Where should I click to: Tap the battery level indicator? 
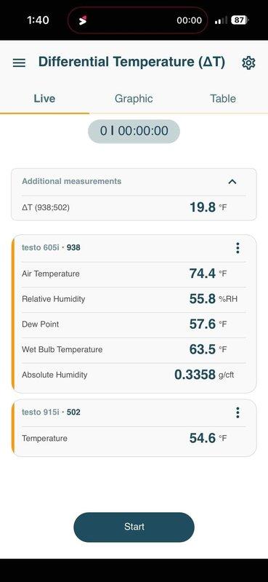click(x=240, y=20)
